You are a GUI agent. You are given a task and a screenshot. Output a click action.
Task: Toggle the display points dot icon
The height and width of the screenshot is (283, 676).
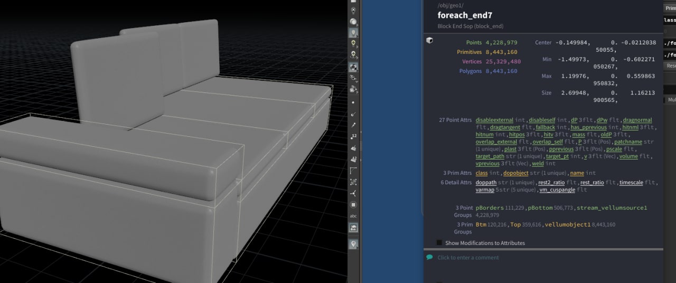(x=353, y=102)
